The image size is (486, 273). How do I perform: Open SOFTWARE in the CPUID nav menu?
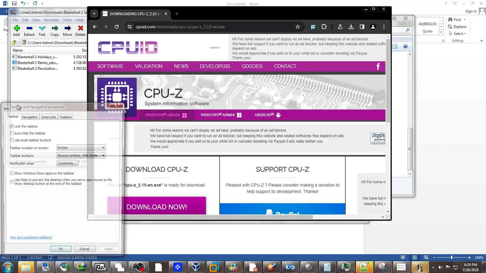(x=110, y=66)
